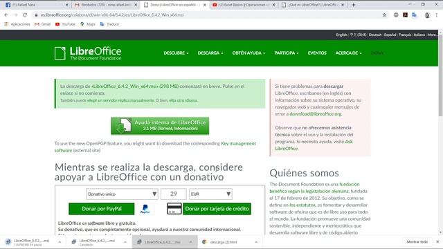The image size is (443, 249).
Task: Download Ayuda interna de LibreOffice
Action: click(x=160, y=126)
